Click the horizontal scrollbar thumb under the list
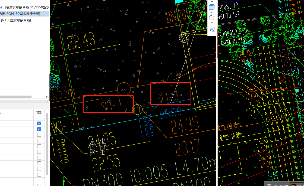Screen dimensions: 304x186 click(16, 96)
